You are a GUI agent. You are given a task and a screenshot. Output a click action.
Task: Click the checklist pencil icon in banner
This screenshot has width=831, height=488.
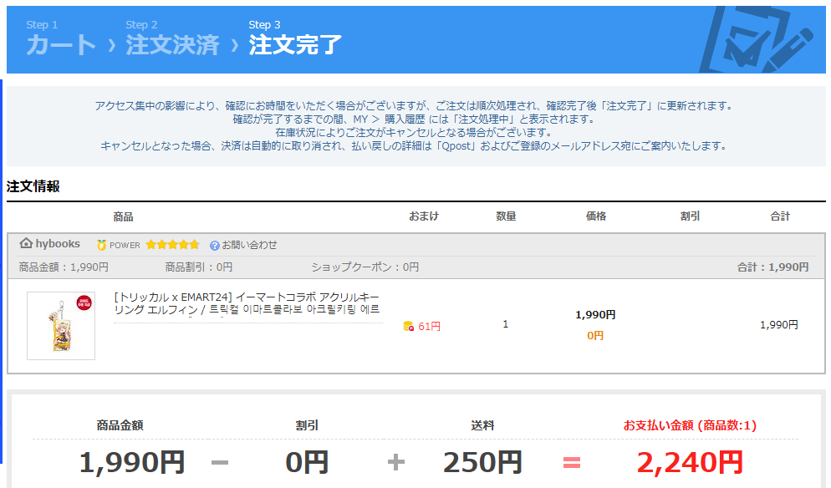[x=753, y=39]
